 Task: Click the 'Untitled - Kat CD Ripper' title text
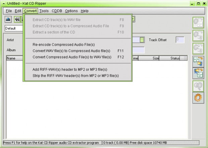[x=27, y=3]
